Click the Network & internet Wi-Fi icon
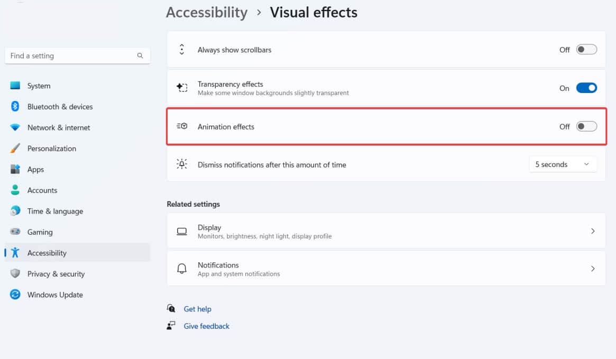Viewport: 616px width, 359px height. 15,127
